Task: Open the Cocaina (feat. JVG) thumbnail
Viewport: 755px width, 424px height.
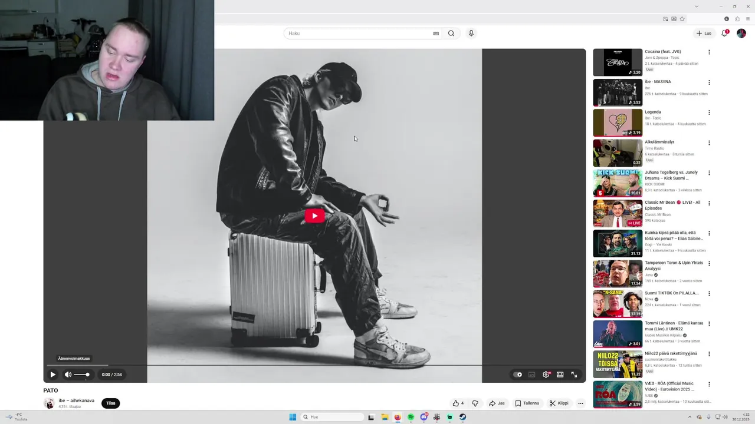Action: pyautogui.click(x=618, y=62)
